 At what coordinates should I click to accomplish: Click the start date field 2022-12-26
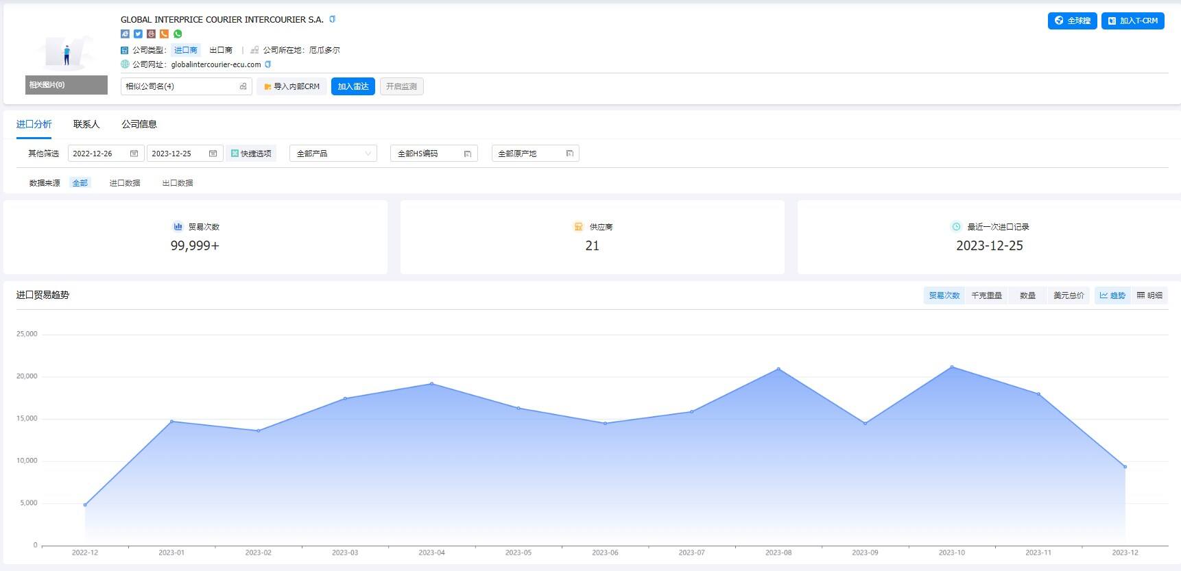[x=106, y=154]
